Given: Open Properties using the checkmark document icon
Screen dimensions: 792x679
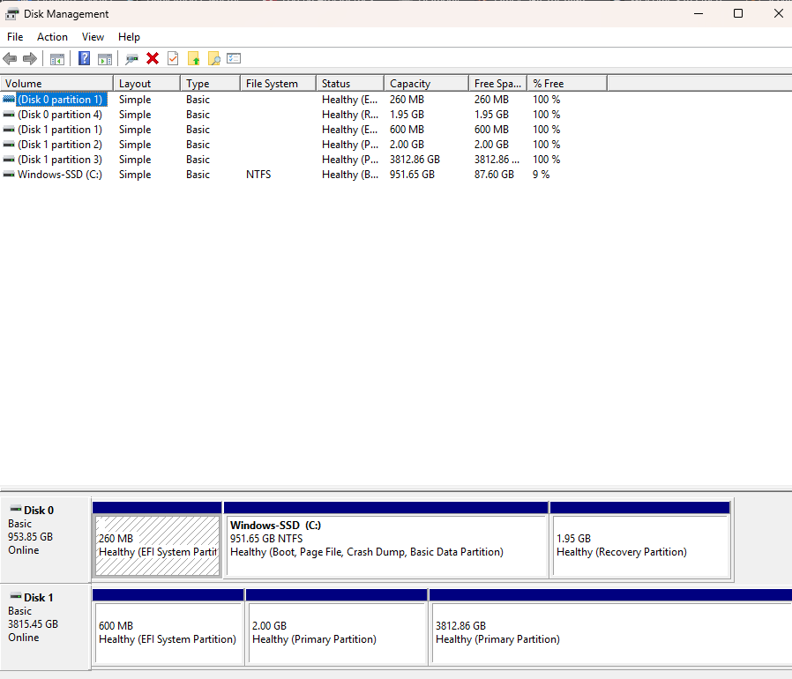Looking at the screenshot, I should (173, 58).
